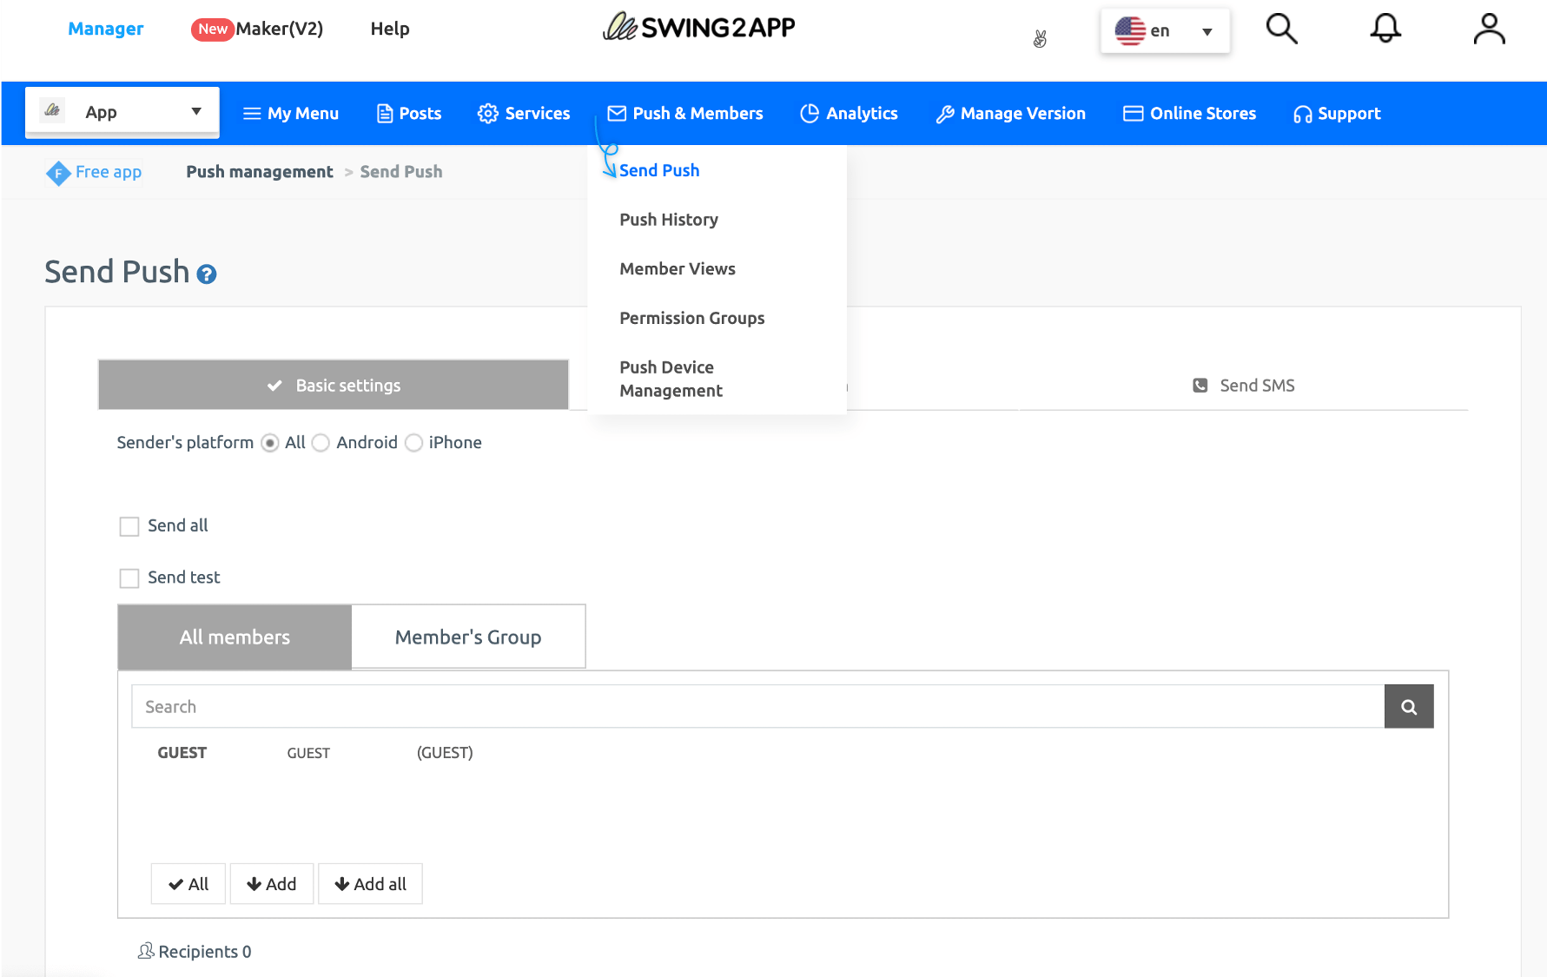Click the Swing2App logo
The image size is (1547, 977).
click(699, 28)
